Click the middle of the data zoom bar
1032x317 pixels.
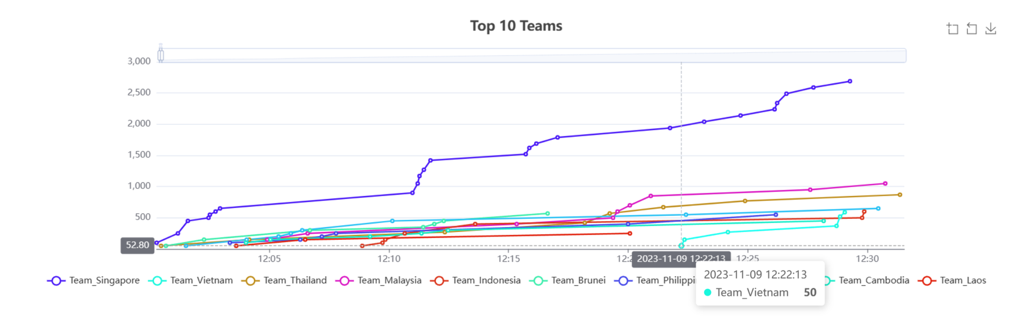[x=533, y=55]
